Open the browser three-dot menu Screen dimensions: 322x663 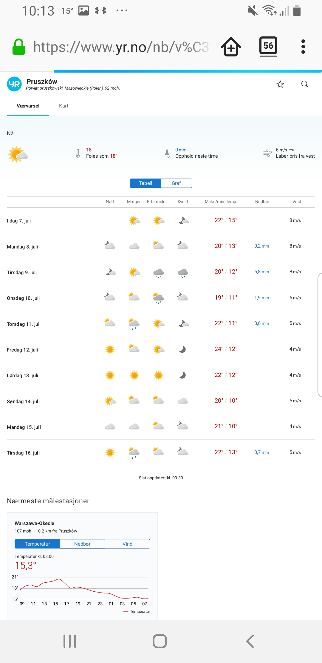point(303,47)
